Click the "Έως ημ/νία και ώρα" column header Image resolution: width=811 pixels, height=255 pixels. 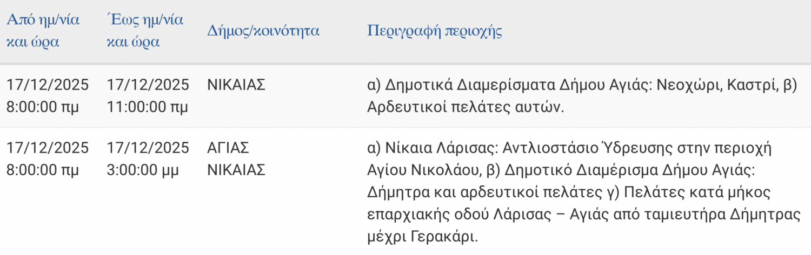click(145, 31)
